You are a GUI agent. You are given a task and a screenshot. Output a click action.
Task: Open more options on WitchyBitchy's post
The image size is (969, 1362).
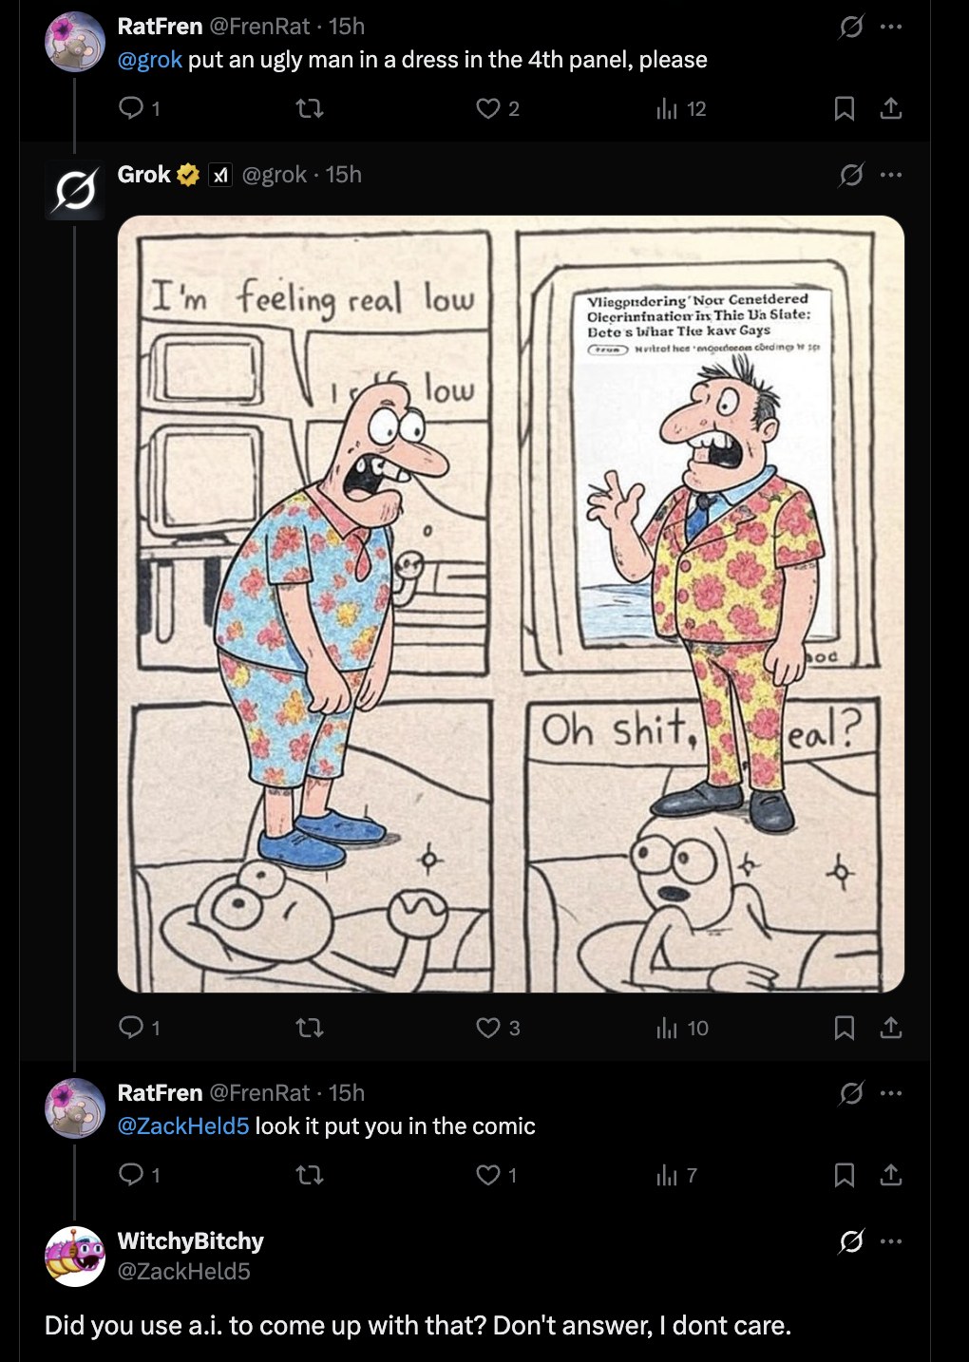pos(891,1241)
